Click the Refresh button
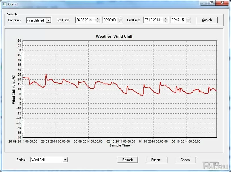The width and height of the screenshot is (231, 172). (x=127, y=160)
